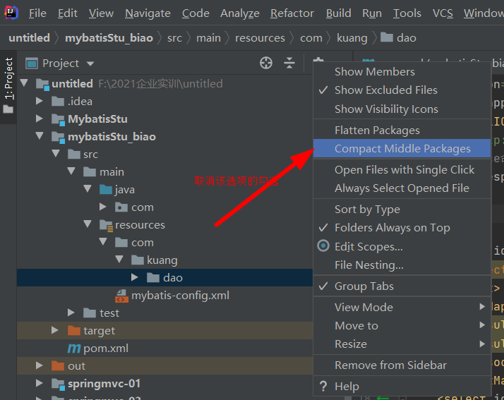
Task: Select the Edit Scopes radio option
Action: click(368, 247)
